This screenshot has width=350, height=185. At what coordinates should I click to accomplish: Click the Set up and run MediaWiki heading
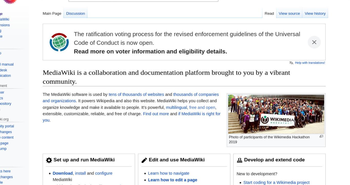point(84,160)
